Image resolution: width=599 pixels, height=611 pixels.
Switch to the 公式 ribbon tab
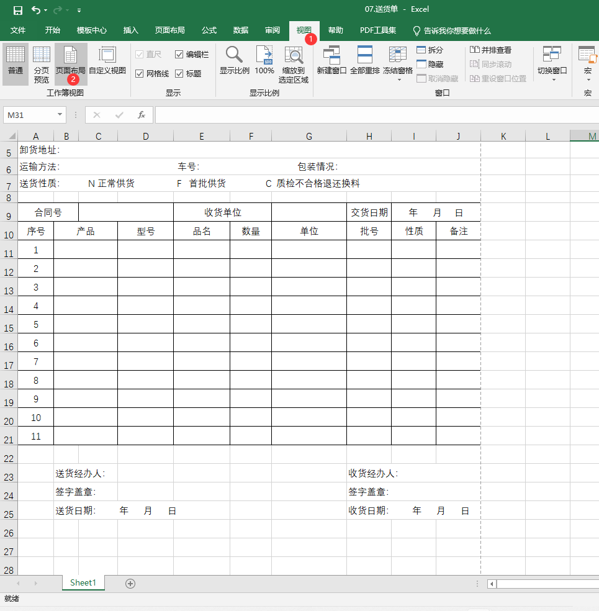(209, 30)
